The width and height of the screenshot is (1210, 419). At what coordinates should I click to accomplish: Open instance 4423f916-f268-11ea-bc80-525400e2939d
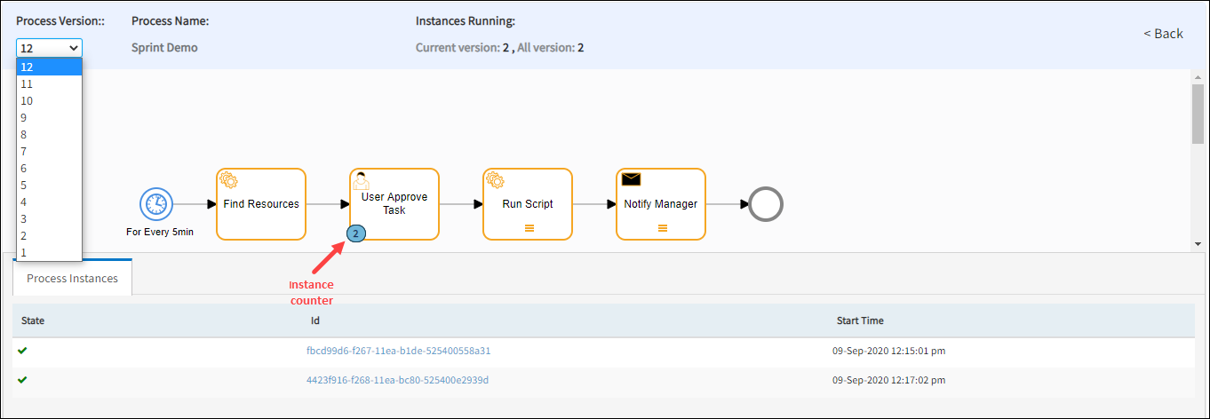397,380
